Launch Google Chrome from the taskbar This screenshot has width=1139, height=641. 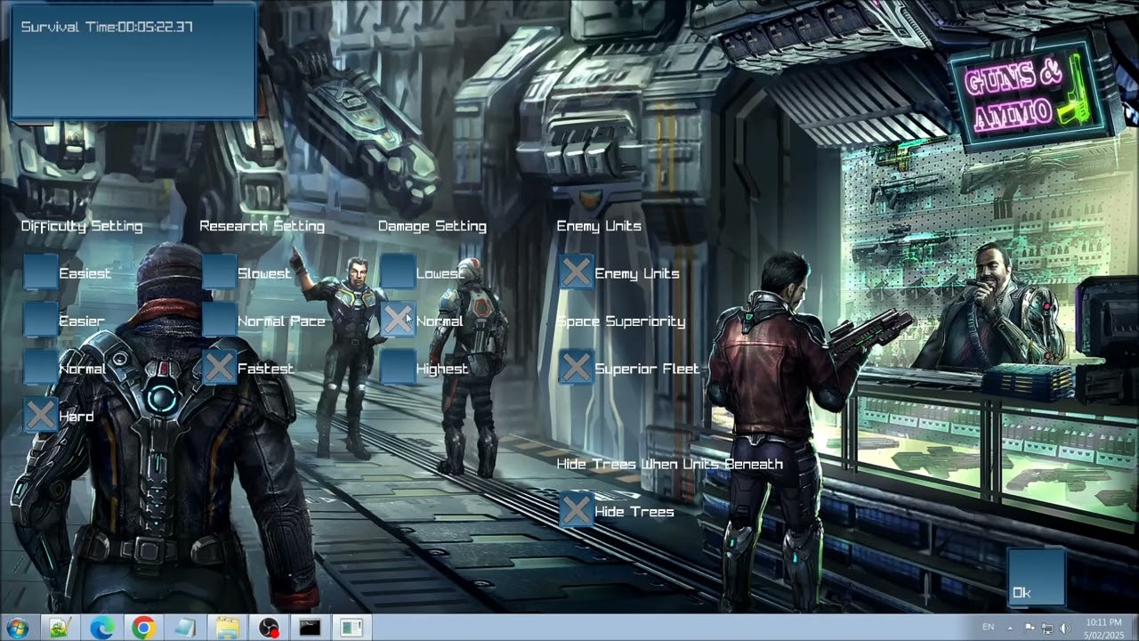pos(143,628)
